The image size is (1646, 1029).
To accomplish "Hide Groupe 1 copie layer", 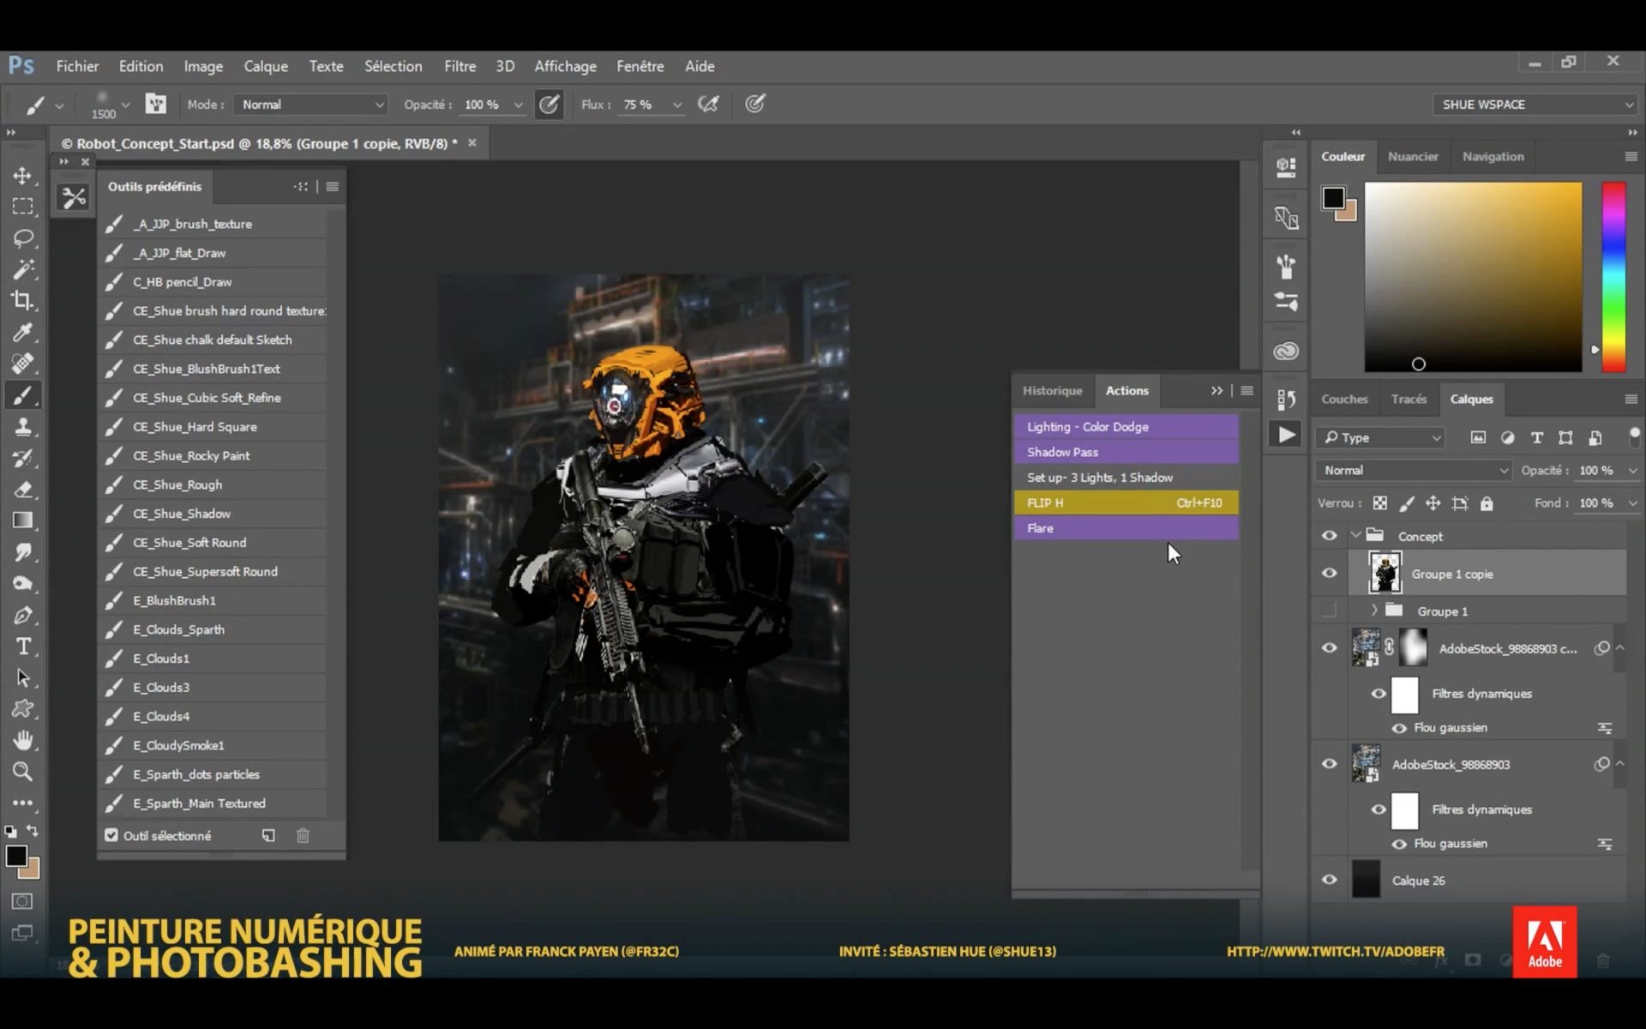I will point(1329,574).
